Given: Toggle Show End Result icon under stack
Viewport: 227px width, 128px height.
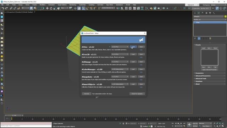Looking at the screenshot, I should click(x=199, y=38).
